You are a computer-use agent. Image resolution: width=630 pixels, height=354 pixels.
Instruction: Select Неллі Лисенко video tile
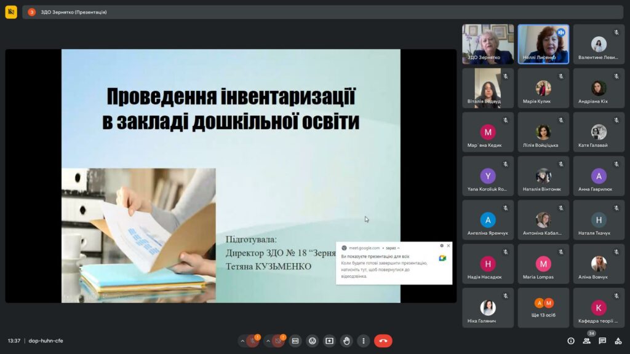pyautogui.click(x=543, y=44)
